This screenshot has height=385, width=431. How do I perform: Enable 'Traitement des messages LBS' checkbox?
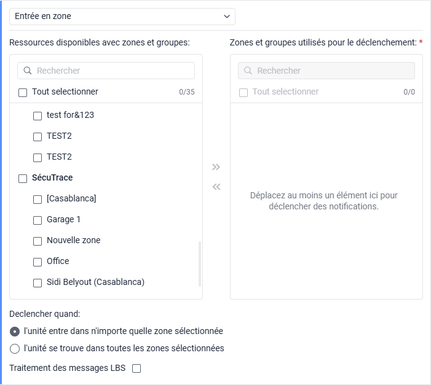tap(136, 368)
